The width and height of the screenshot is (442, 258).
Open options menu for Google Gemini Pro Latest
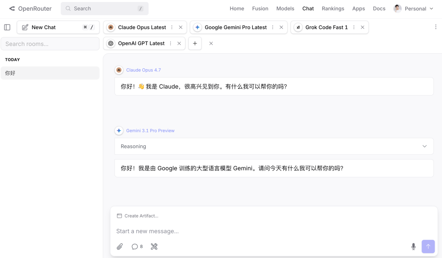[273, 27]
